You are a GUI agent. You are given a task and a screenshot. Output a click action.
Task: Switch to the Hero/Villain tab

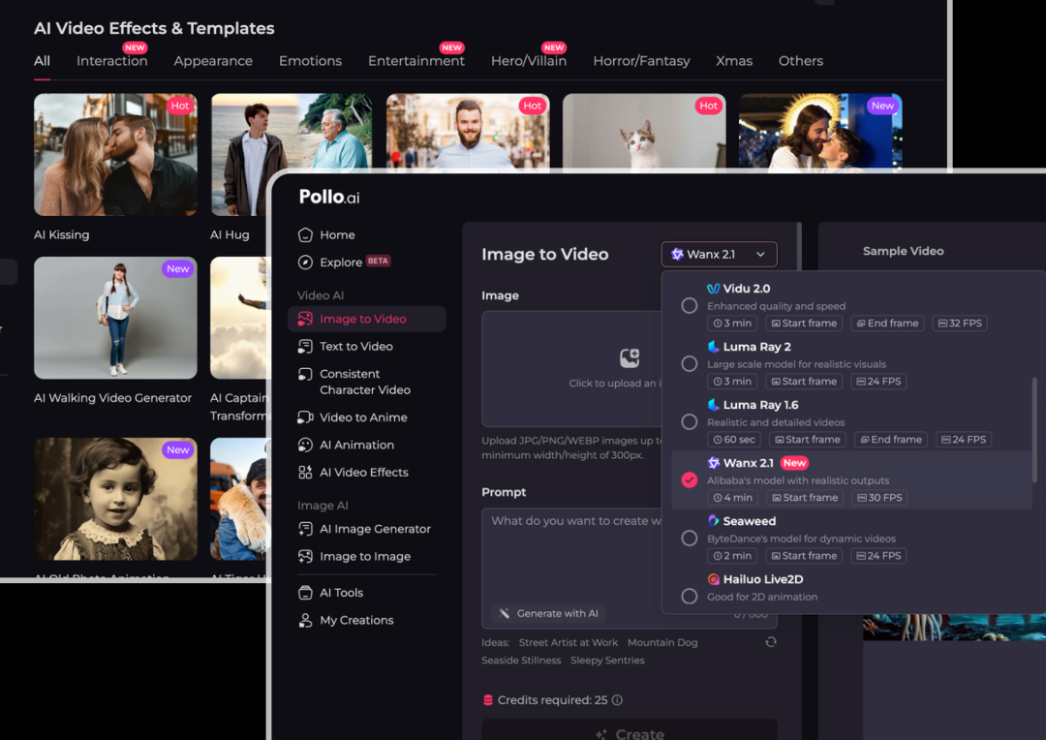point(529,61)
